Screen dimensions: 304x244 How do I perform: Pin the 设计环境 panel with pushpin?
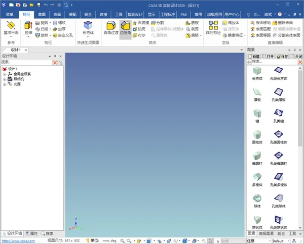55,56
